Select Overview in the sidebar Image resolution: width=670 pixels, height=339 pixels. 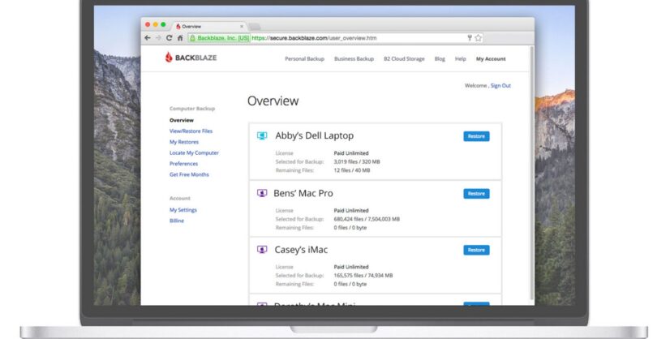tap(182, 120)
